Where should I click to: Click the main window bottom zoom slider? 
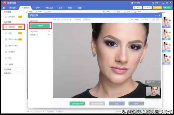click(x=37, y=111)
